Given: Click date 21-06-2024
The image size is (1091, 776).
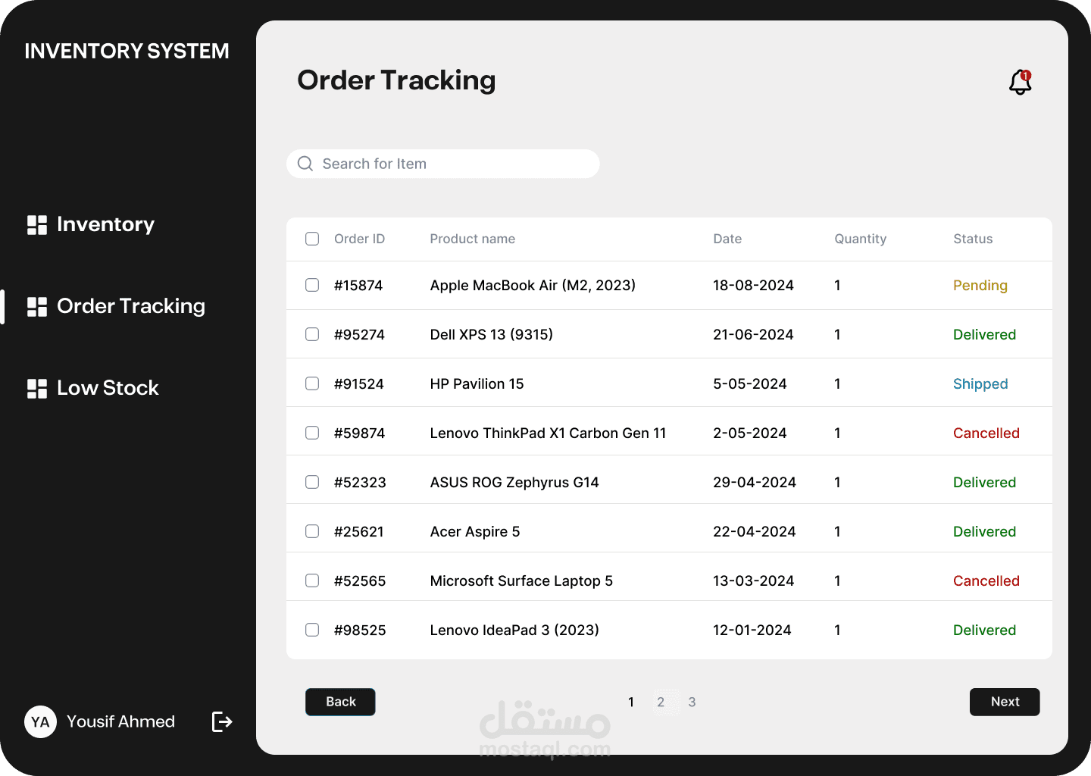Looking at the screenshot, I should pyautogui.click(x=753, y=334).
